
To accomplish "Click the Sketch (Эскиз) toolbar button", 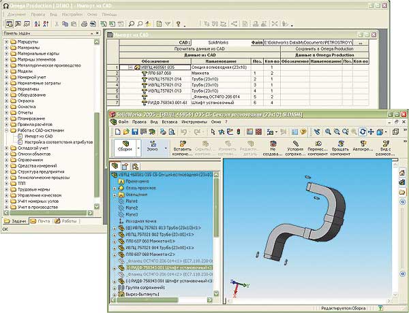I will [152, 146].
